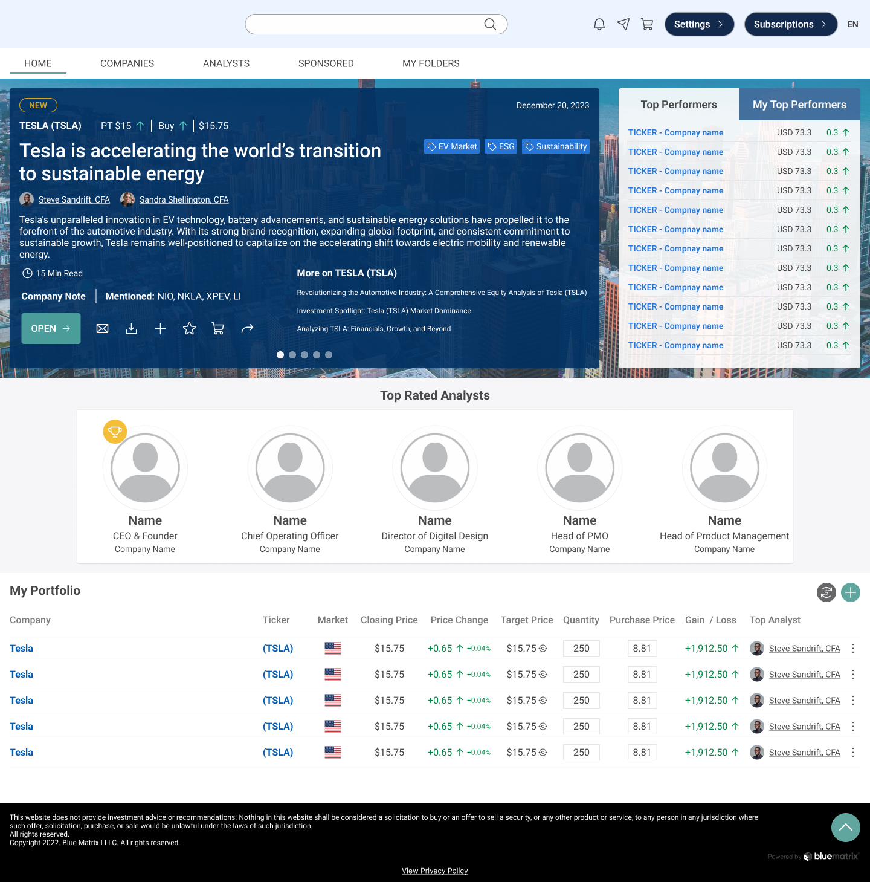The height and width of the screenshot is (882, 870).
Task: Open more options for third Tesla row
Action: [853, 700]
